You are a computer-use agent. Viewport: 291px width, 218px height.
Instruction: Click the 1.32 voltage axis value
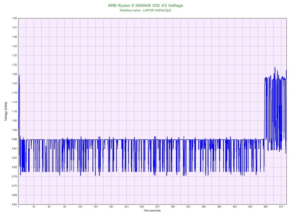click(14, 65)
